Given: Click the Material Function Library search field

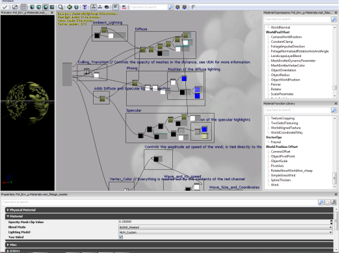Looking at the screenshot, I should (297, 110).
